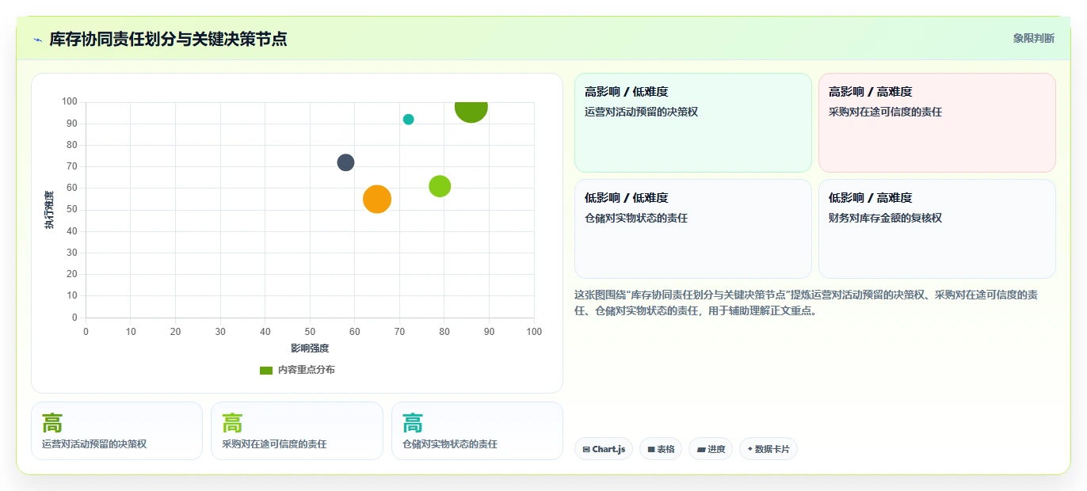This screenshot has width=1087, height=491.
Task: Open the 低影响 / 低难度 quadrant card
Action: point(693,229)
